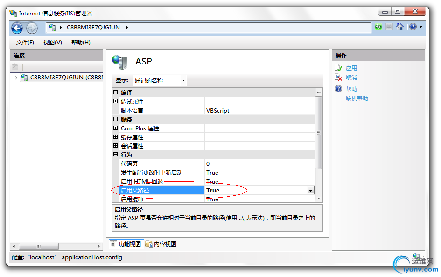This screenshot has height=277, width=441.
Task: Open the 帮助(H) menu
Action: tap(81, 43)
